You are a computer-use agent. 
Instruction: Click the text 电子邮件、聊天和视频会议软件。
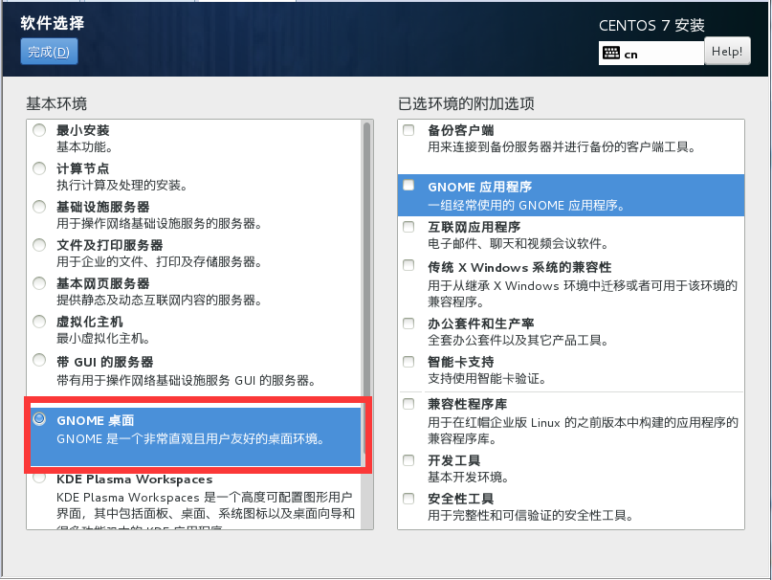coord(518,243)
